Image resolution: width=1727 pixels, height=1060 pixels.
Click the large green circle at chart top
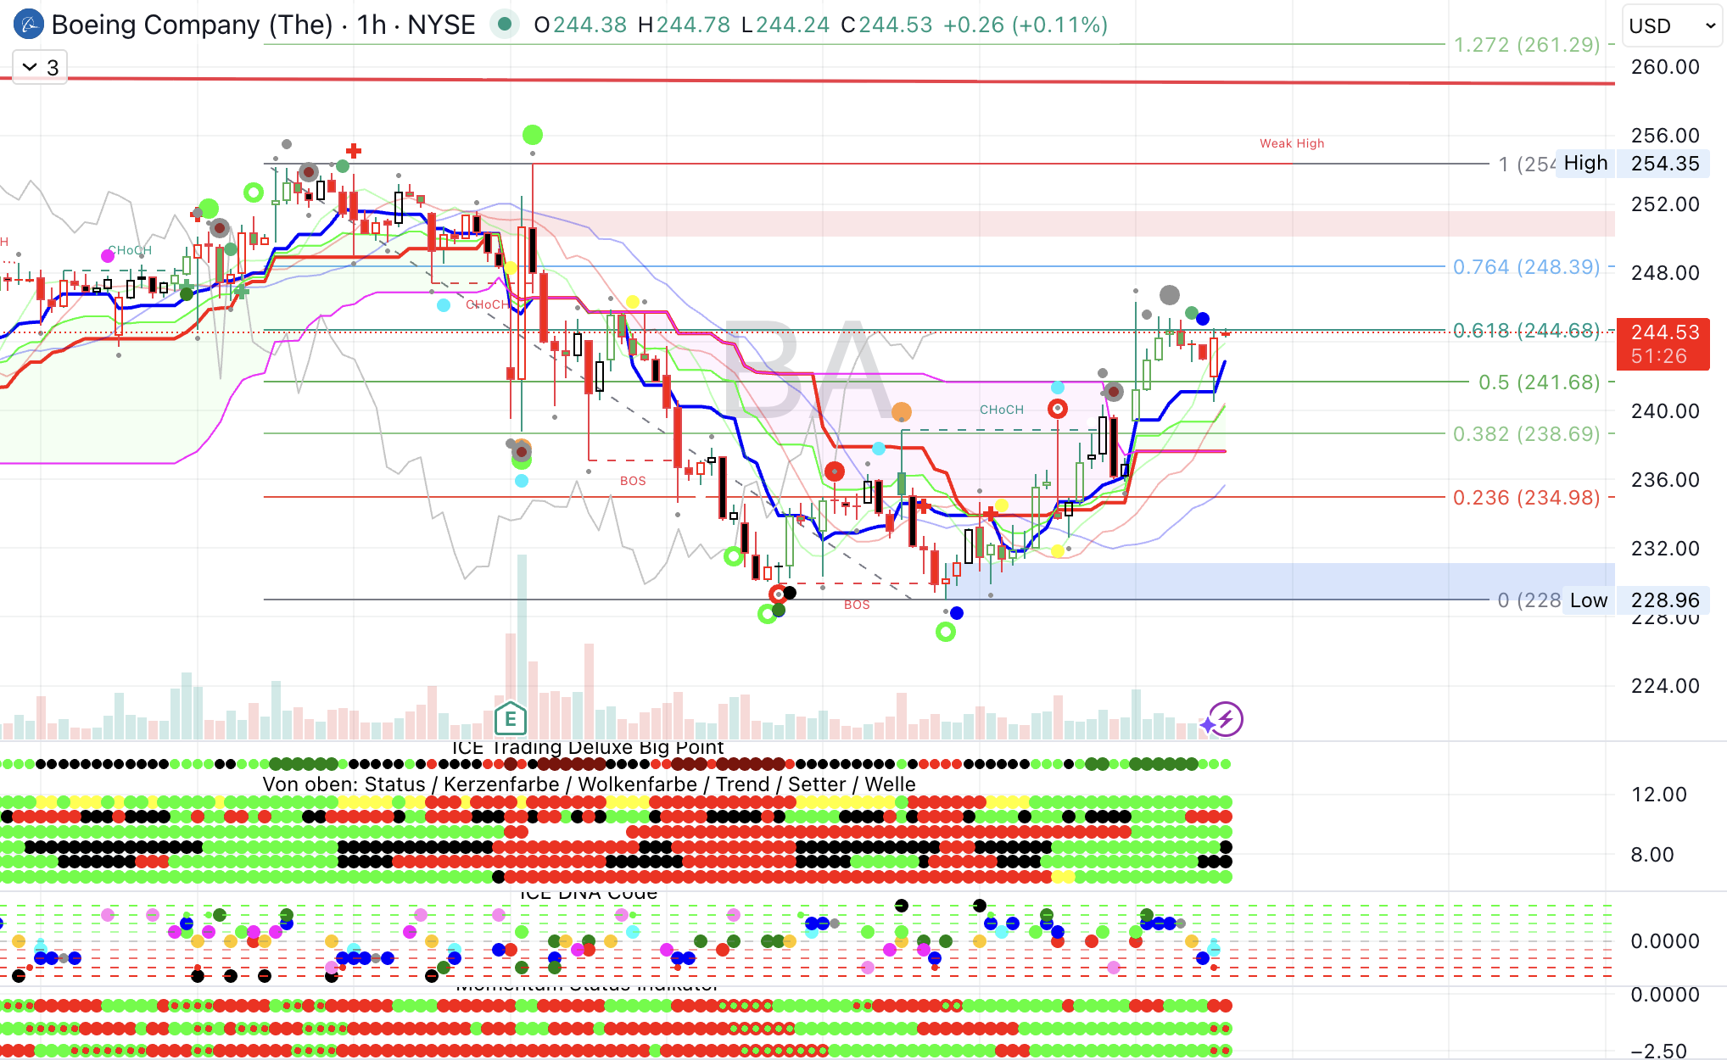pyautogui.click(x=533, y=135)
